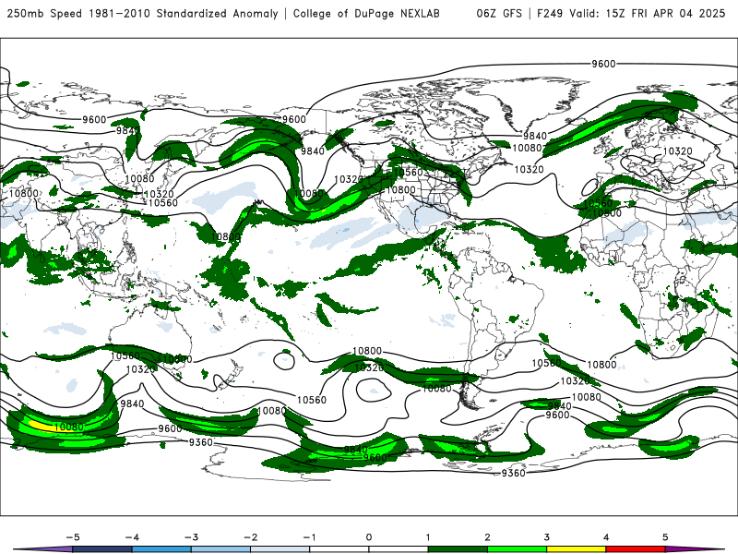Screen dimensions: 738x554
Task: Click the "-2" colorbar label
Action: (x=250, y=537)
